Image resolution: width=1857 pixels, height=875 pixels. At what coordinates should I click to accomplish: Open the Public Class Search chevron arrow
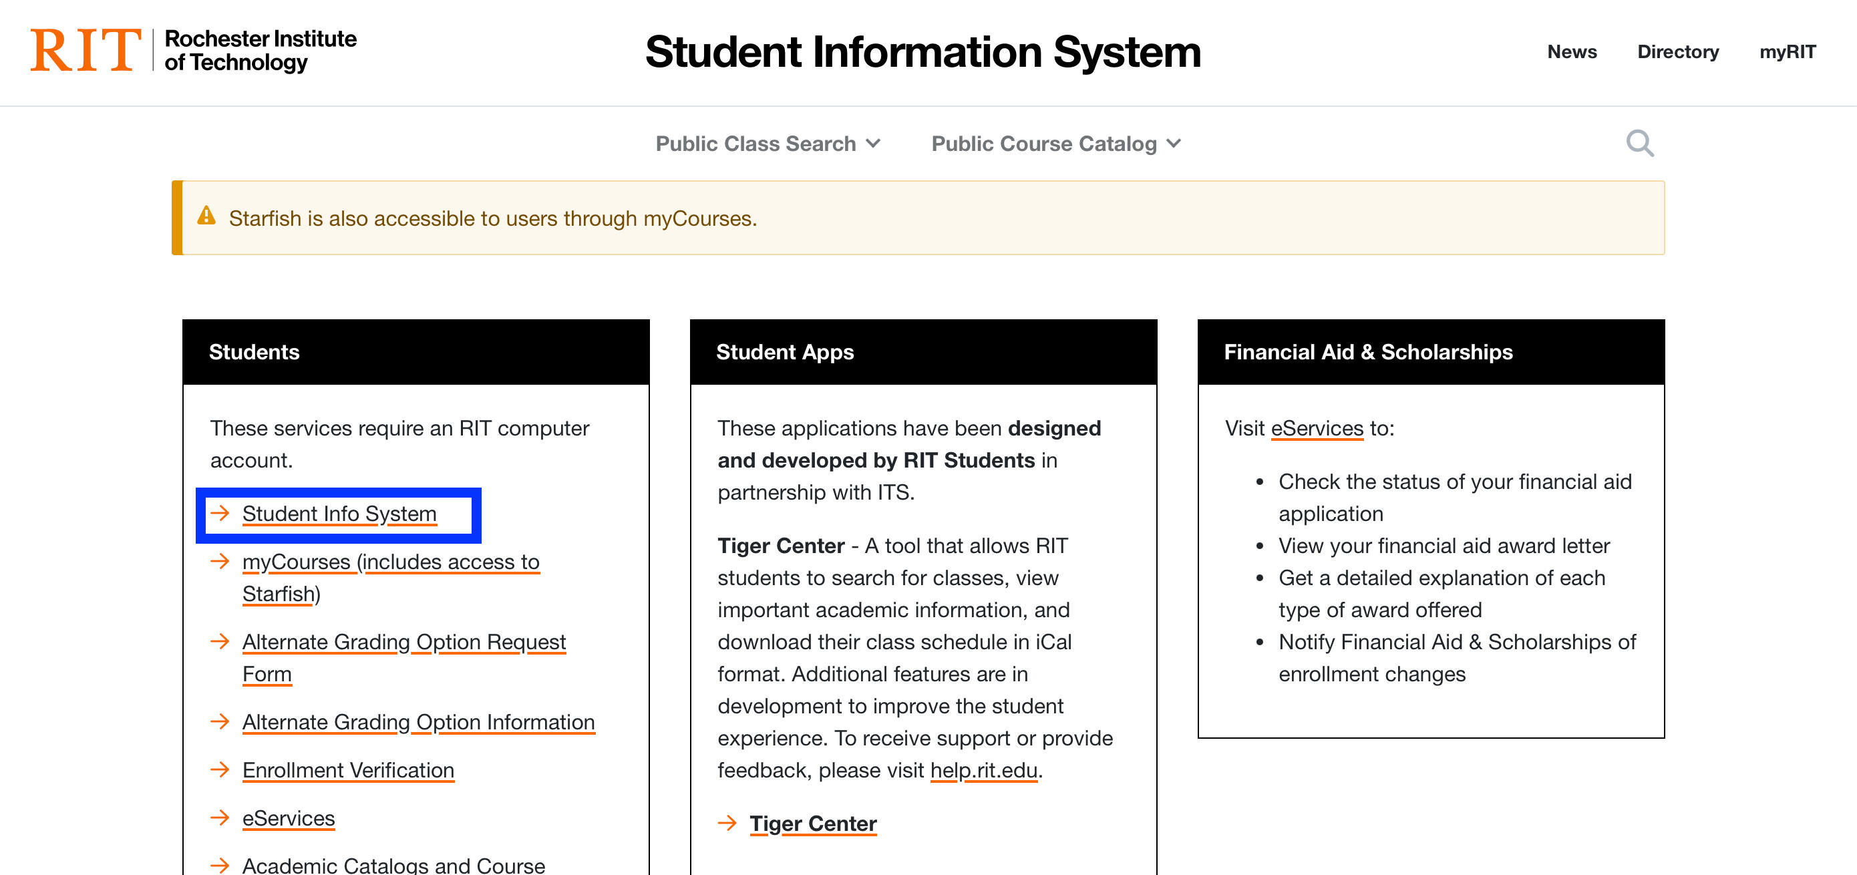(x=873, y=144)
